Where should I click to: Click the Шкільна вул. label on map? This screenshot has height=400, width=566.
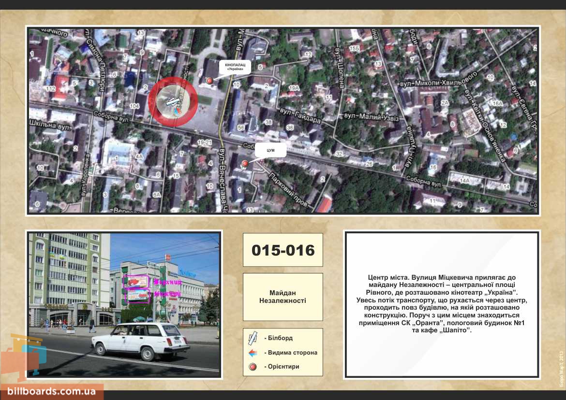[51, 125]
